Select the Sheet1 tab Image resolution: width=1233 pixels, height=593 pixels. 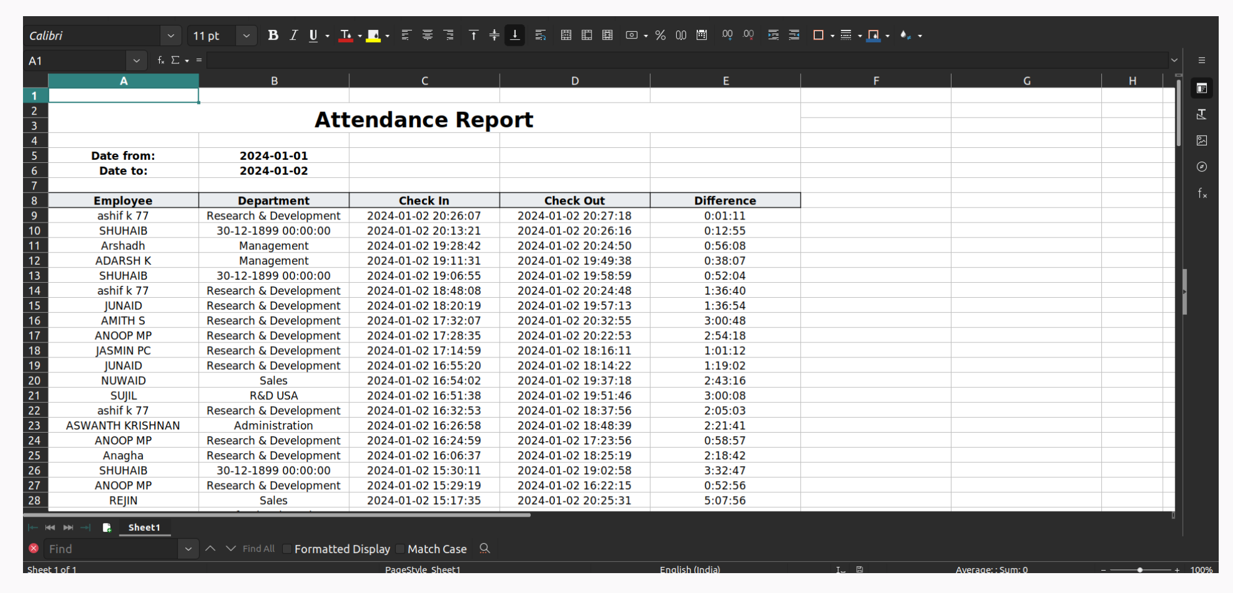tap(144, 528)
